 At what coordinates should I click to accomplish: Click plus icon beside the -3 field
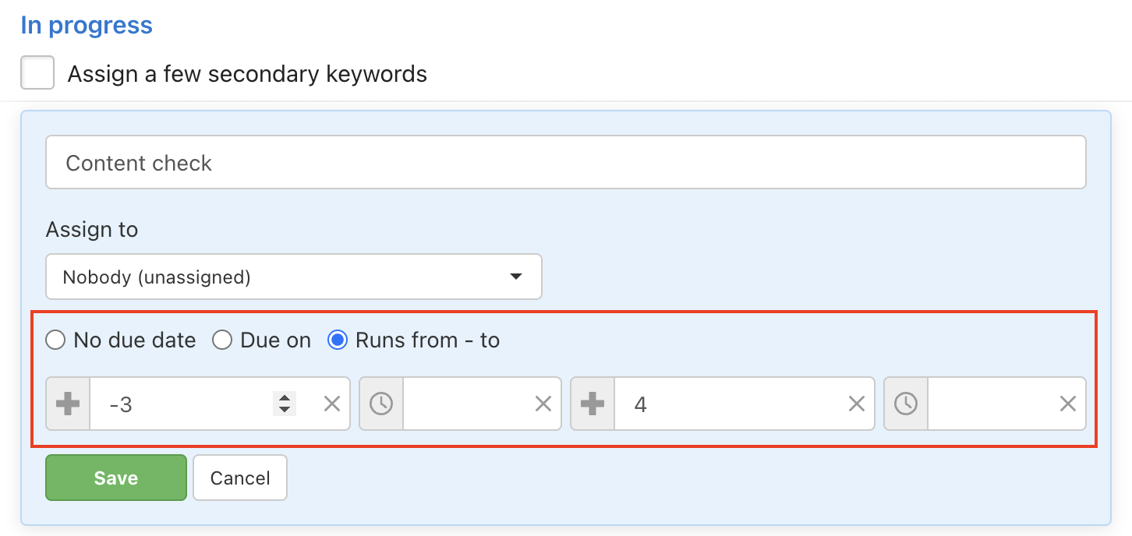tap(69, 404)
